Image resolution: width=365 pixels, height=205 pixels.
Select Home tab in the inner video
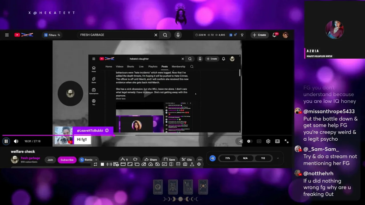(x=109, y=67)
